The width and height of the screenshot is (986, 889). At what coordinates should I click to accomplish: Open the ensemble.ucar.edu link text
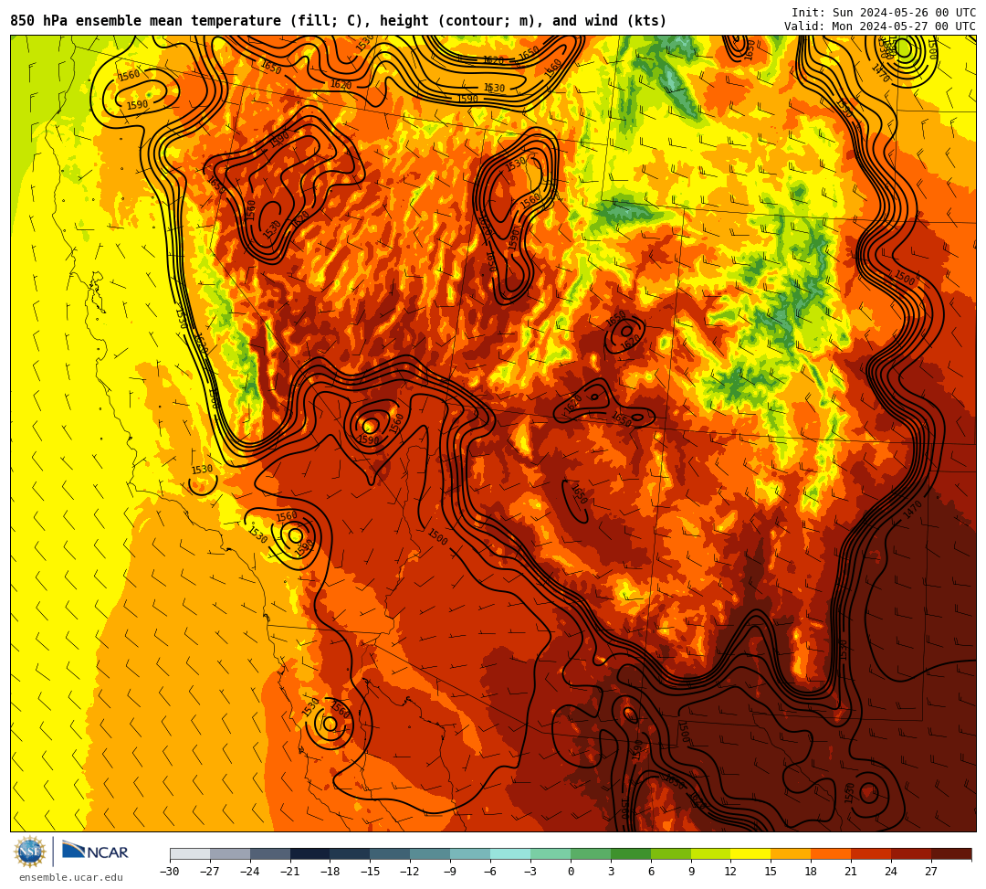71,877
